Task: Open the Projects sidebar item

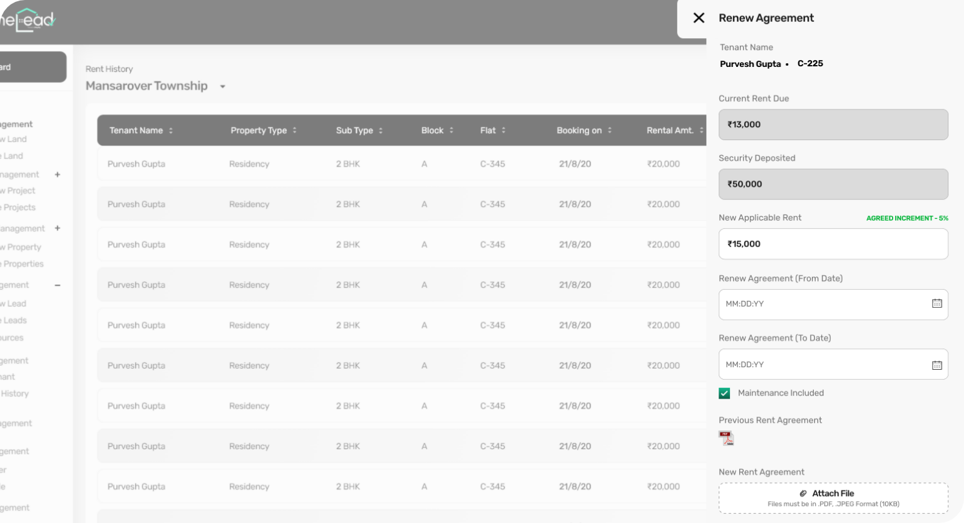Action: point(18,208)
